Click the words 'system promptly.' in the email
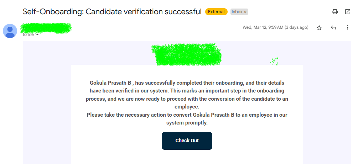 tap(187, 123)
